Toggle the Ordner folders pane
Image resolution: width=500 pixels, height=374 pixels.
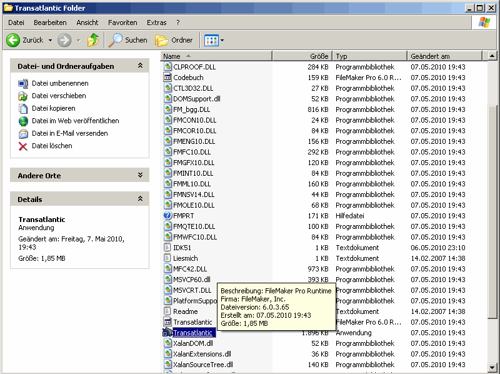[x=174, y=40]
